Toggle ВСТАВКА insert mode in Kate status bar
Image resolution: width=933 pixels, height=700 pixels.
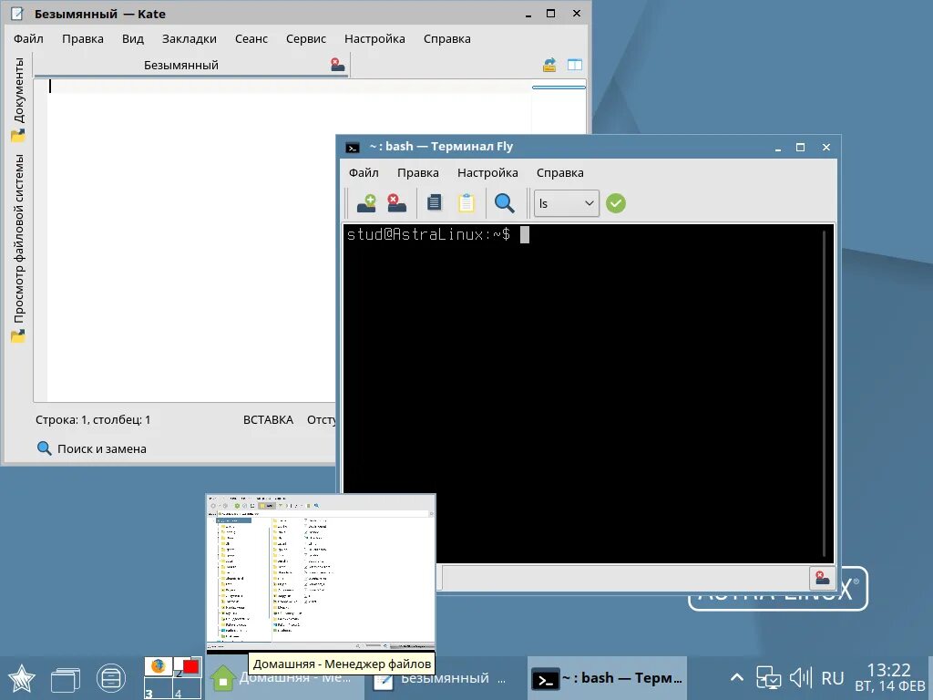(268, 419)
